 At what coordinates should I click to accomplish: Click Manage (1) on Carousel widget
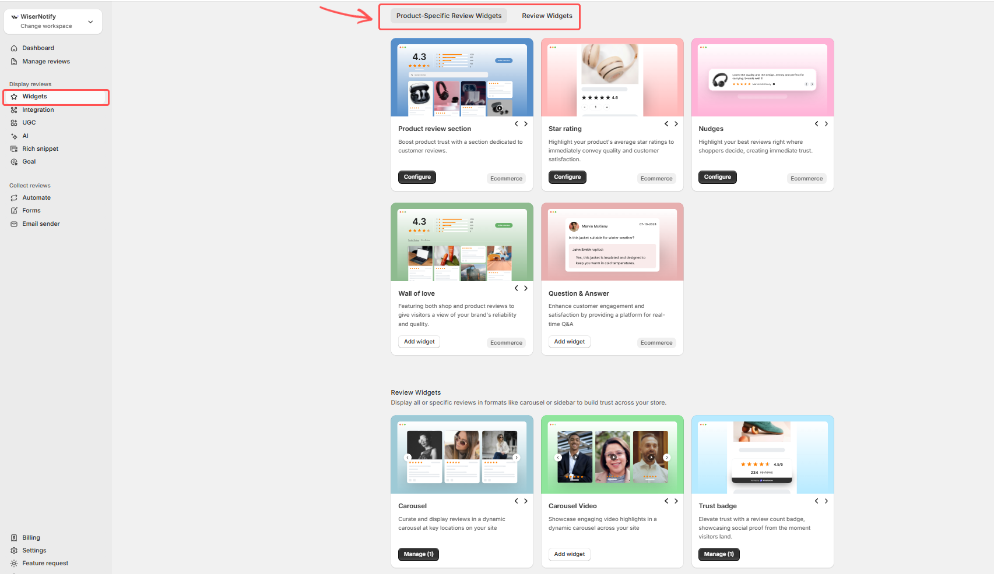tap(418, 554)
